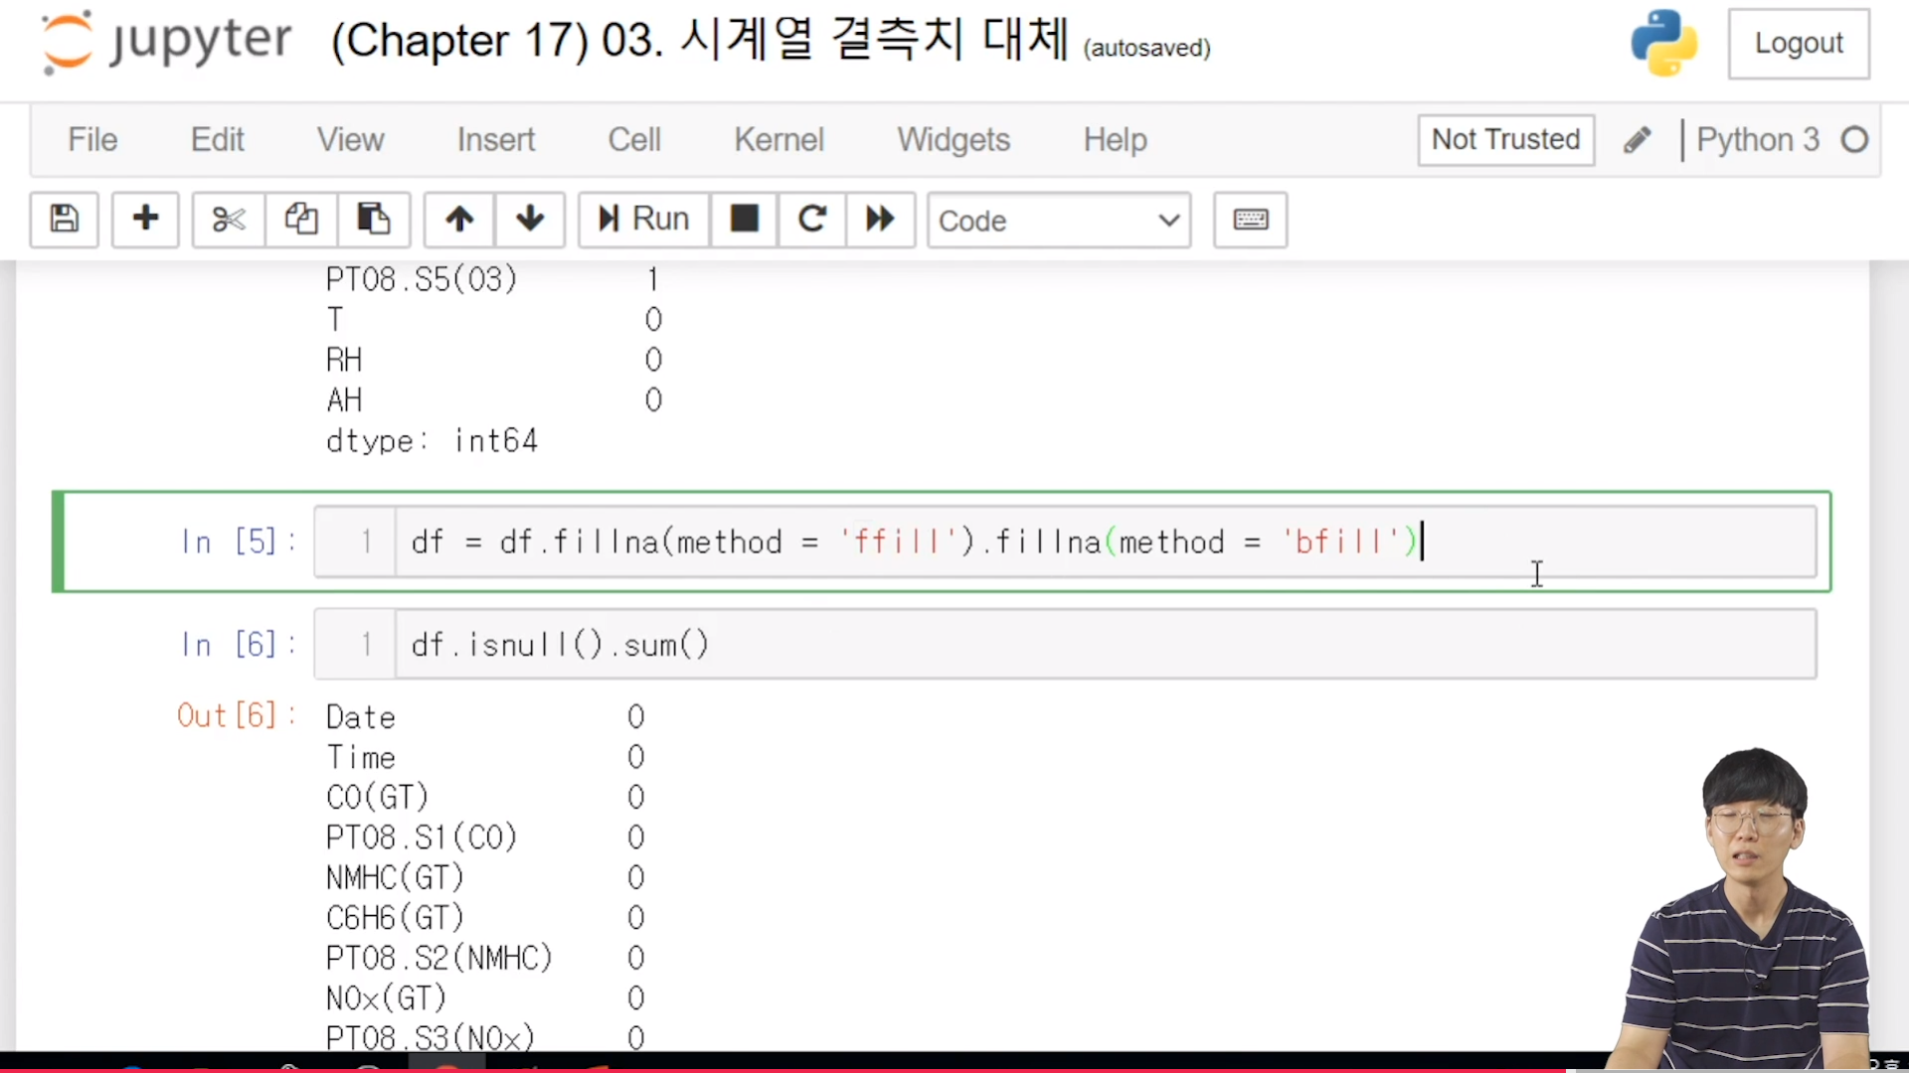Cut selected cells with scissors icon
The height and width of the screenshot is (1073, 1909).
pos(229,220)
